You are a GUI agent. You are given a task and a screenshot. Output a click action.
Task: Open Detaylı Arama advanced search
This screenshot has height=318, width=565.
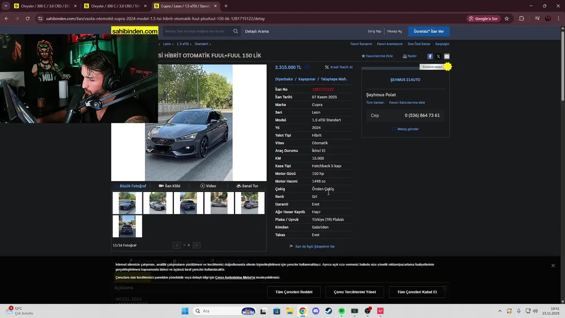[257, 31]
